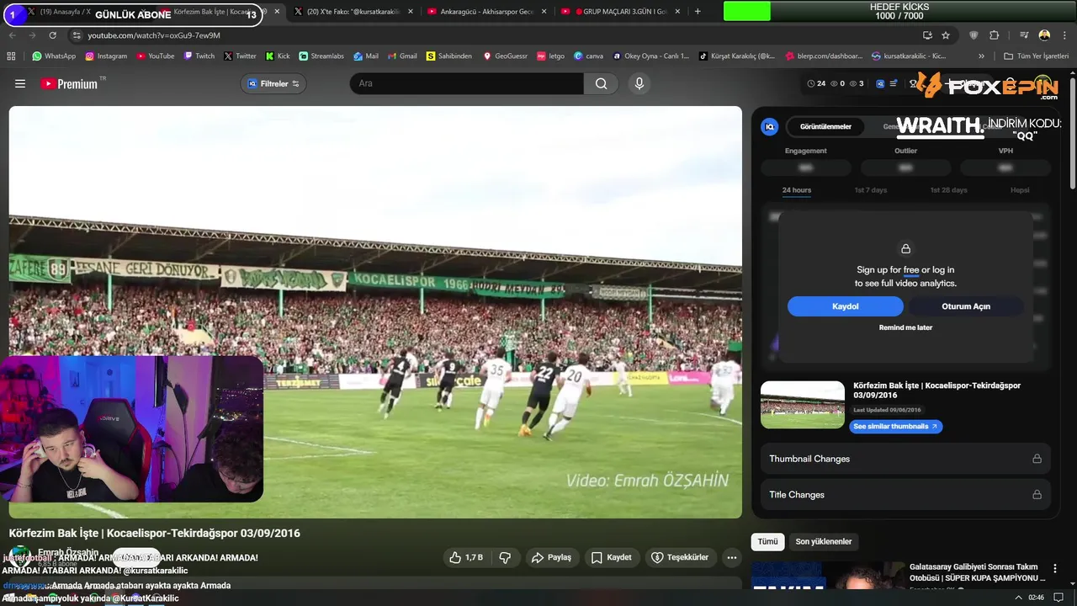This screenshot has height=606, width=1077.
Task: Switch to the GRUP MAÇLARI 3.GÜN browser tab
Action: point(620,12)
